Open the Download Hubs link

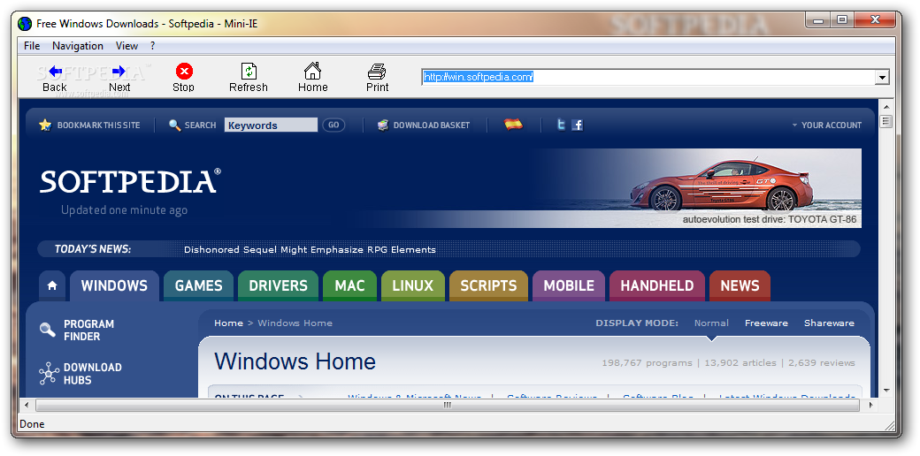93,373
